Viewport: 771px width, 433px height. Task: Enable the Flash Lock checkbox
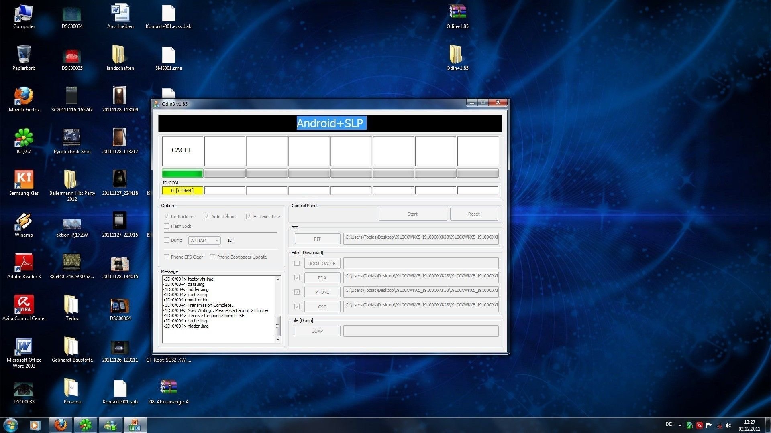click(166, 226)
